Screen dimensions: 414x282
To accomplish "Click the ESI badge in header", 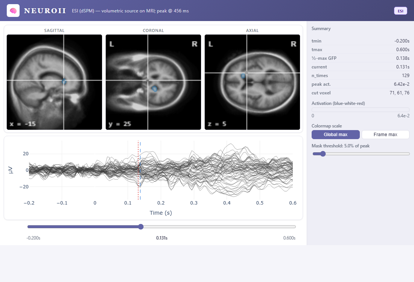I will (400, 11).
